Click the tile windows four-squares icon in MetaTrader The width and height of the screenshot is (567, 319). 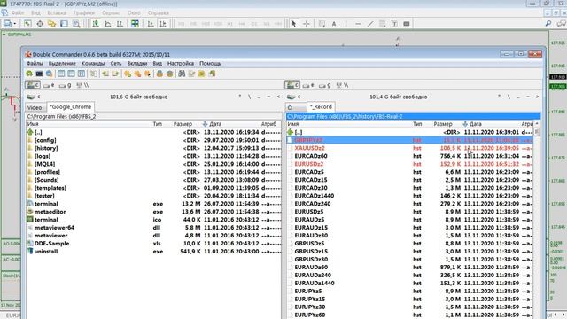pyautogui.click(x=135, y=24)
